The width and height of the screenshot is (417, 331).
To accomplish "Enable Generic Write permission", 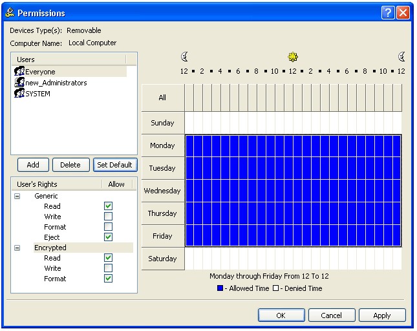I will click(108, 217).
